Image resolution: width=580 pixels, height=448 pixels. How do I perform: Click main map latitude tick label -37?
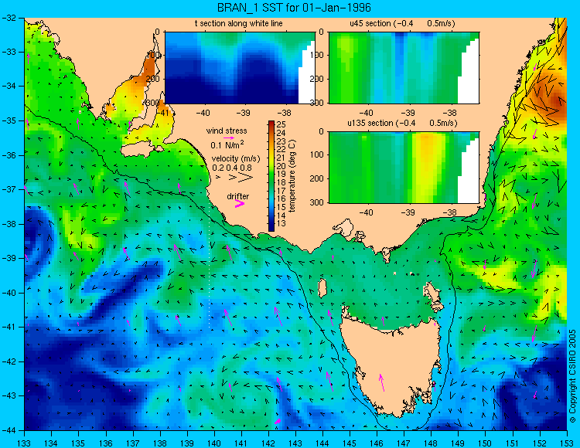pos(9,189)
